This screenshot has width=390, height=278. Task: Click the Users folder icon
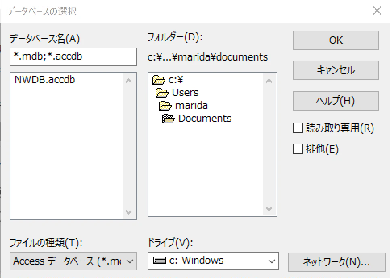(x=162, y=93)
